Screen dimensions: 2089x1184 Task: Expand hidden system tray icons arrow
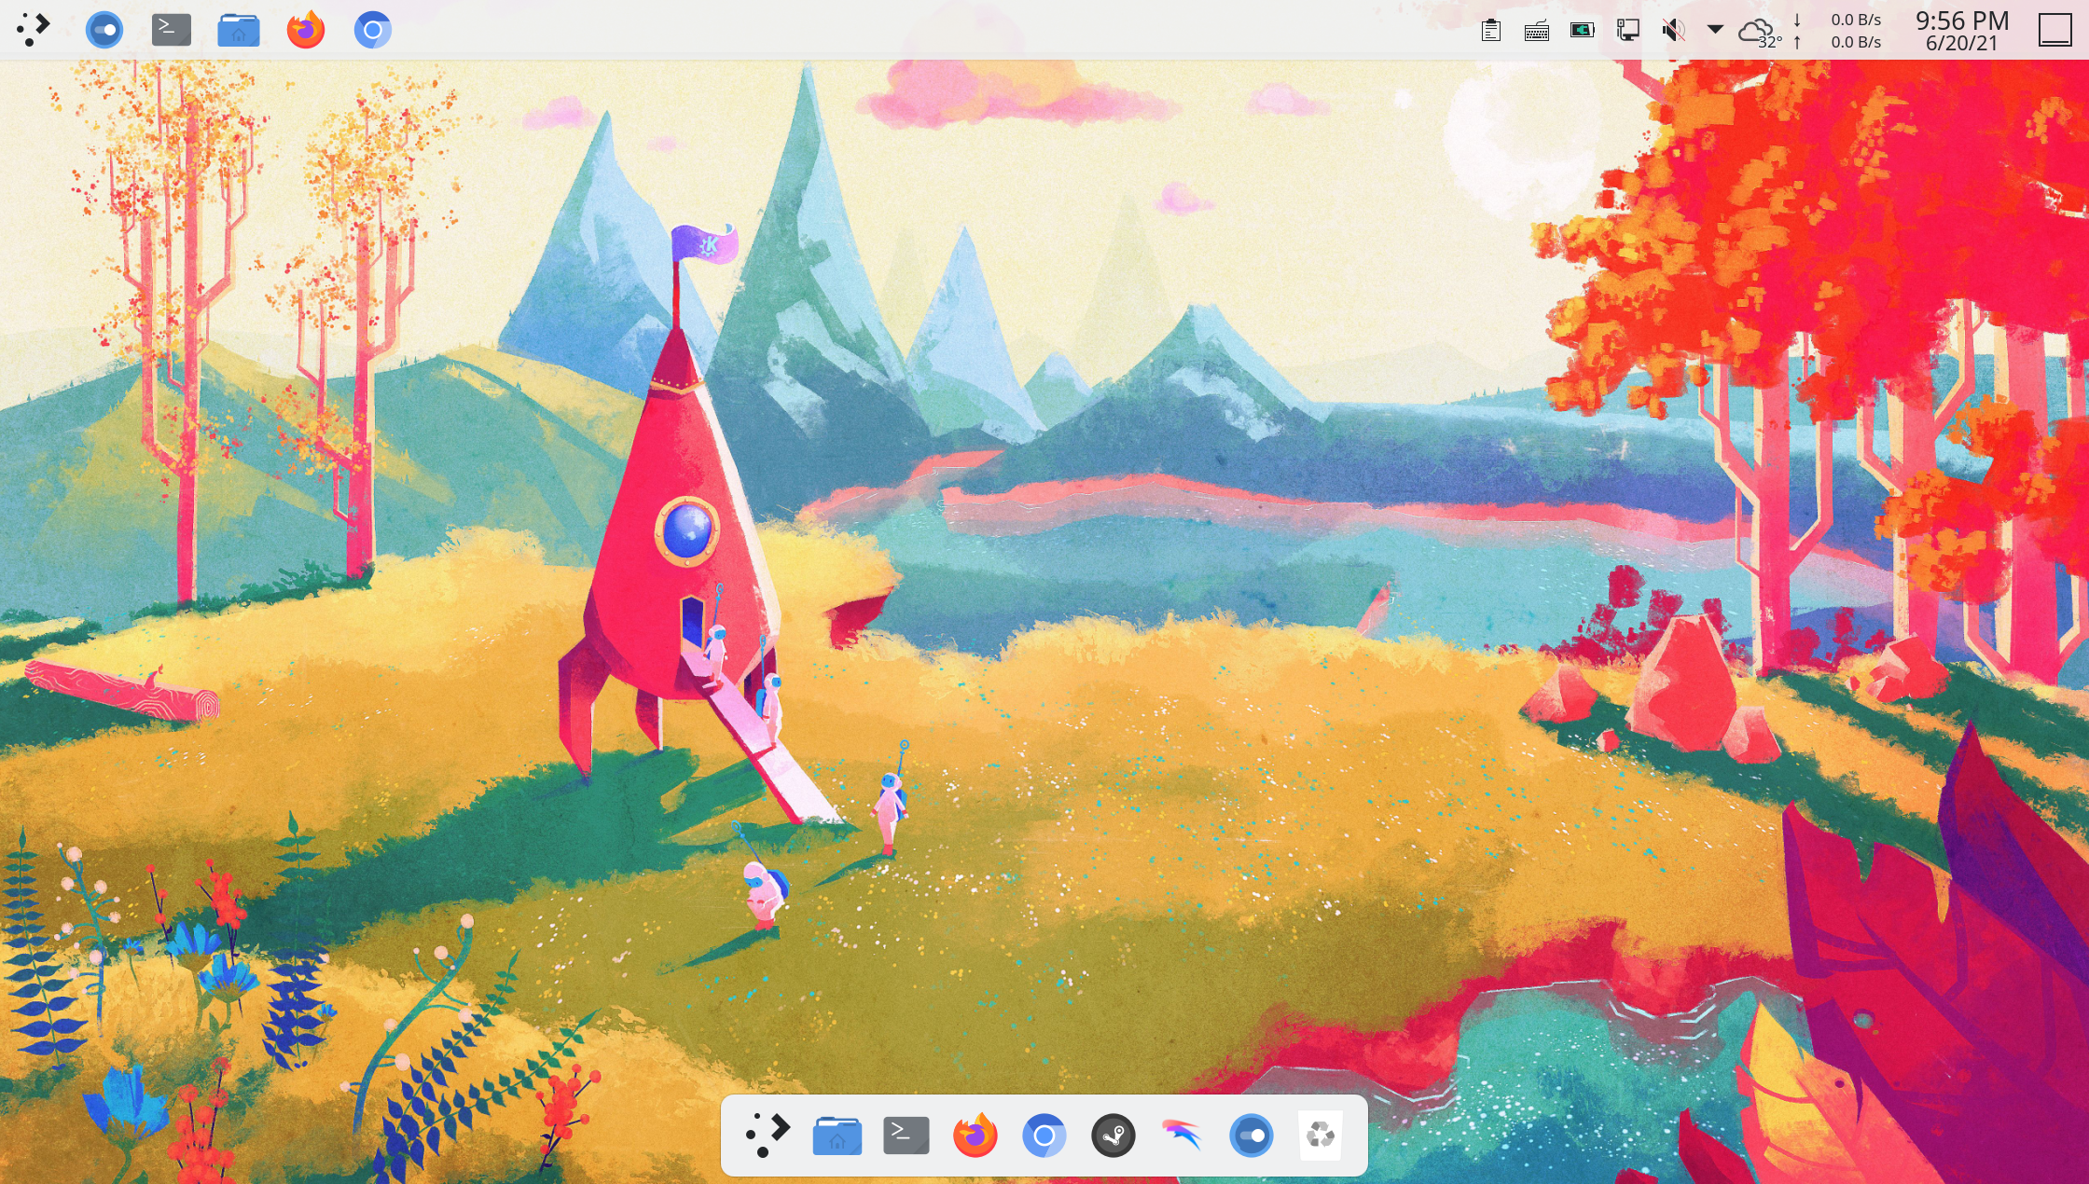coord(1715,30)
